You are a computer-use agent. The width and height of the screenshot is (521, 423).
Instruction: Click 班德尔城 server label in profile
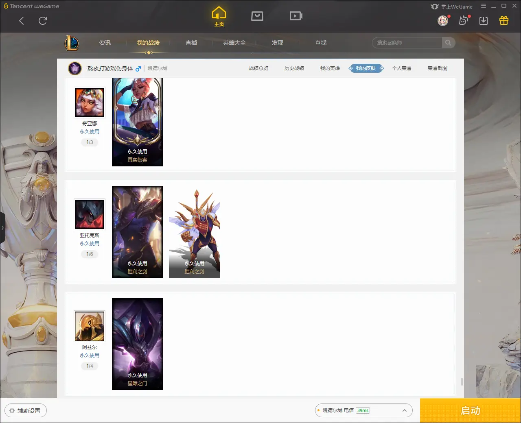click(x=158, y=68)
